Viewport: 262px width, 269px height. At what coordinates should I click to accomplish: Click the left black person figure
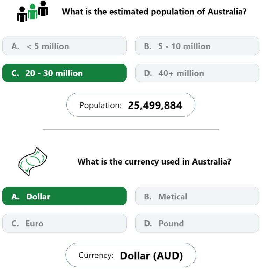[22, 14]
